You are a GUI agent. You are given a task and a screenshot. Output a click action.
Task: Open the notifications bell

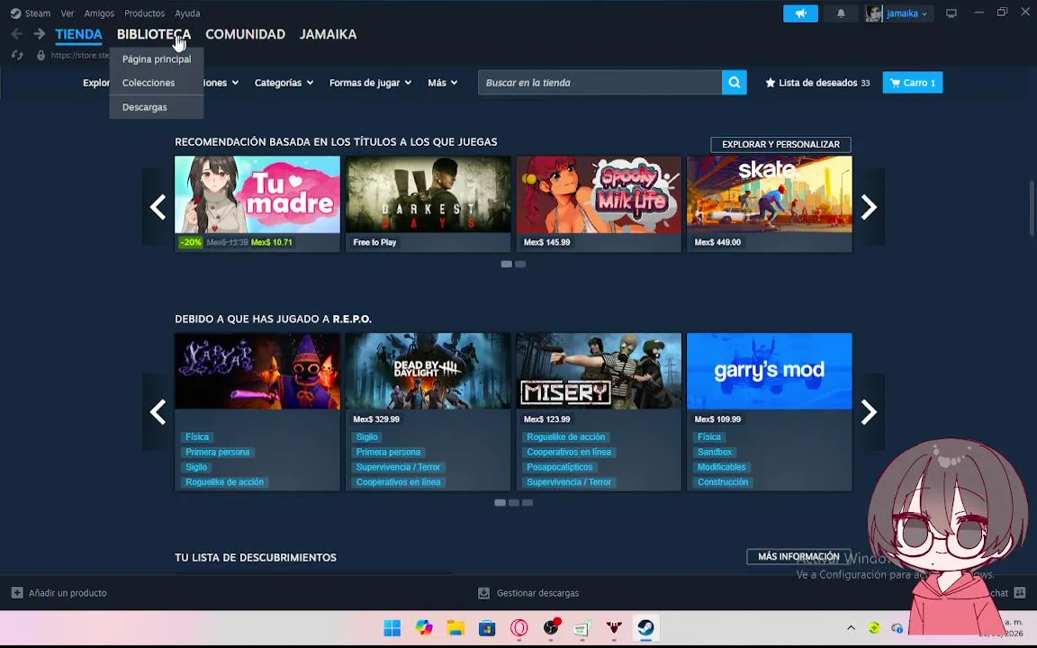(841, 13)
